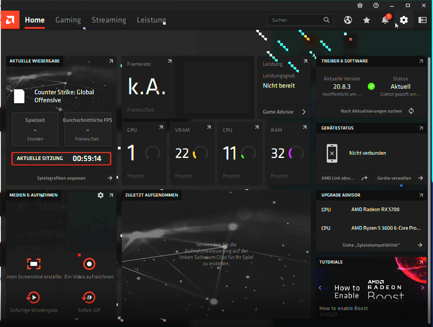Click the Spielzeit tile

click(x=35, y=129)
